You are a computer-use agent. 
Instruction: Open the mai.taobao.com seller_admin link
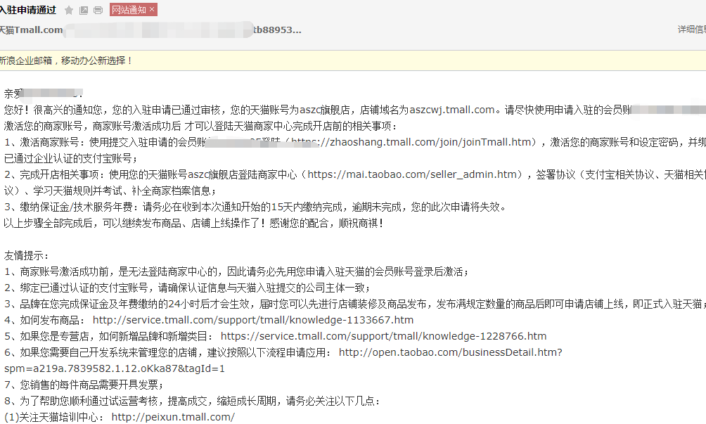tap(412, 174)
